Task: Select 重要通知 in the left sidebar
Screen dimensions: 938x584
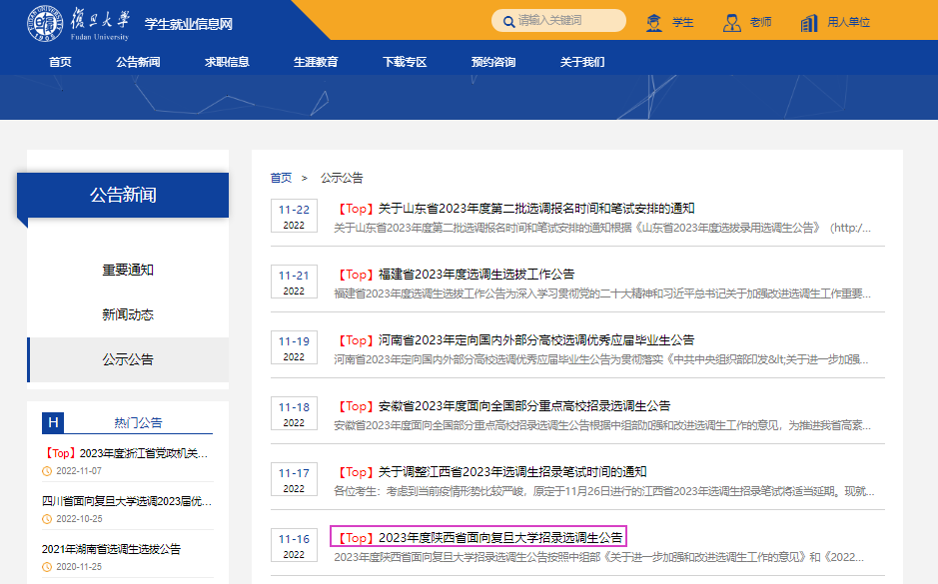Action: (x=128, y=270)
